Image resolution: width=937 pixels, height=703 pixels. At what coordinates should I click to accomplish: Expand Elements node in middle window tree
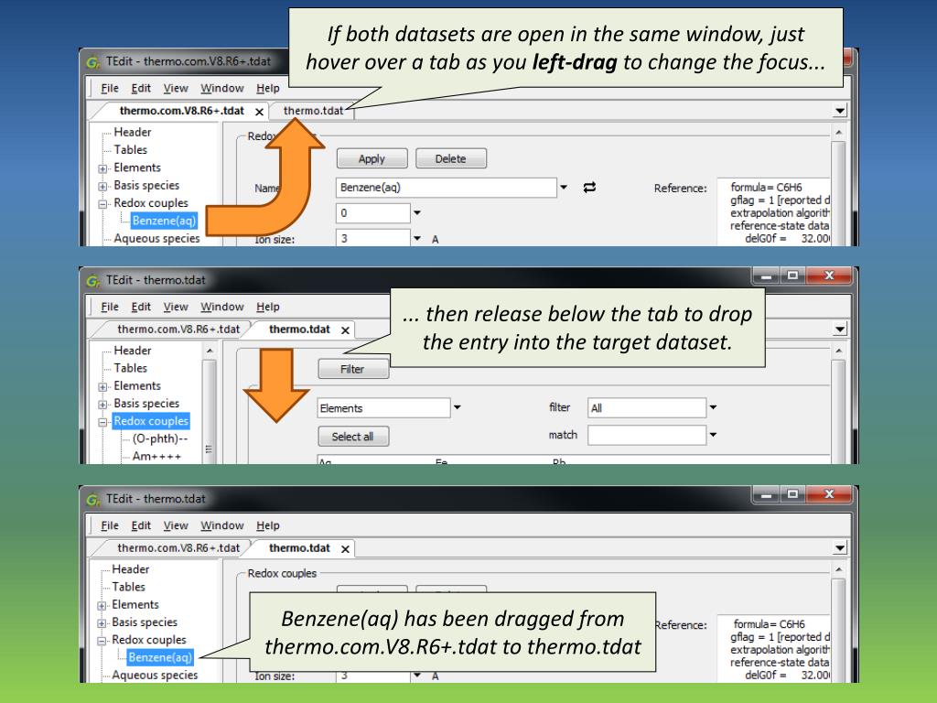tap(102, 387)
